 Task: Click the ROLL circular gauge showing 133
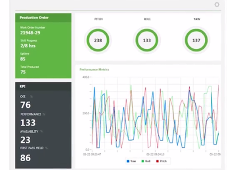coord(147,40)
